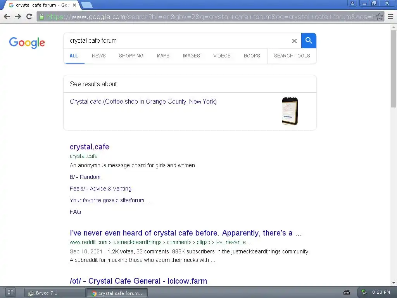Viewport: 397px width, 298px height.
Task: Click the page vertical scrollbar thumb
Action: [x=394, y=68]
